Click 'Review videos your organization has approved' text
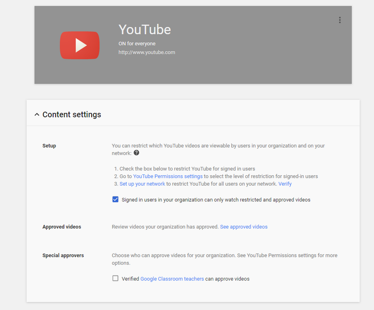The image size is (374, 310). click(165, 227)
